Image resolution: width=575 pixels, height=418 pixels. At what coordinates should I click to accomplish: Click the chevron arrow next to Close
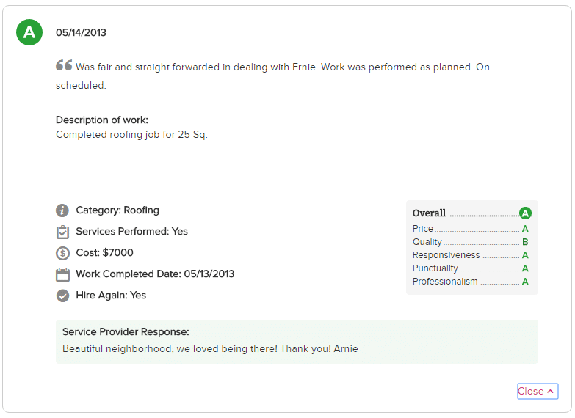click(x=550, y=392)
